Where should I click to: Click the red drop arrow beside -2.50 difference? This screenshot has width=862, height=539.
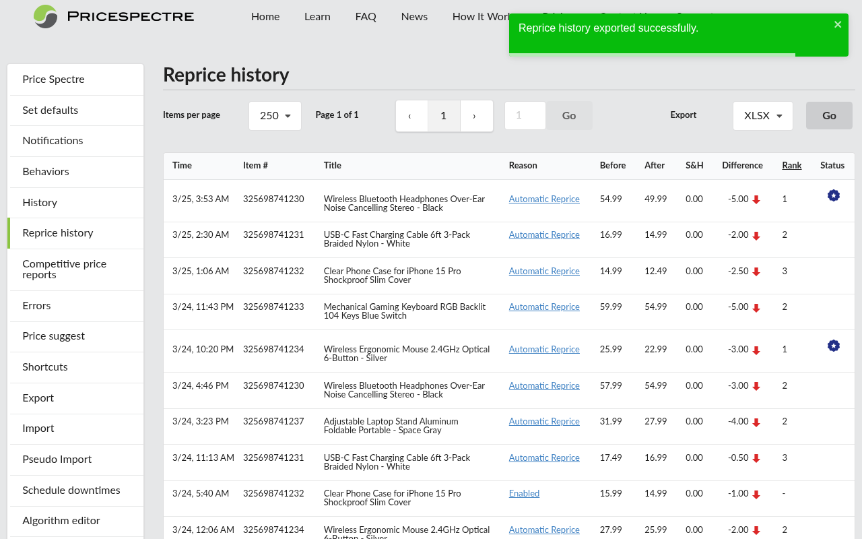tap(757, 271)
